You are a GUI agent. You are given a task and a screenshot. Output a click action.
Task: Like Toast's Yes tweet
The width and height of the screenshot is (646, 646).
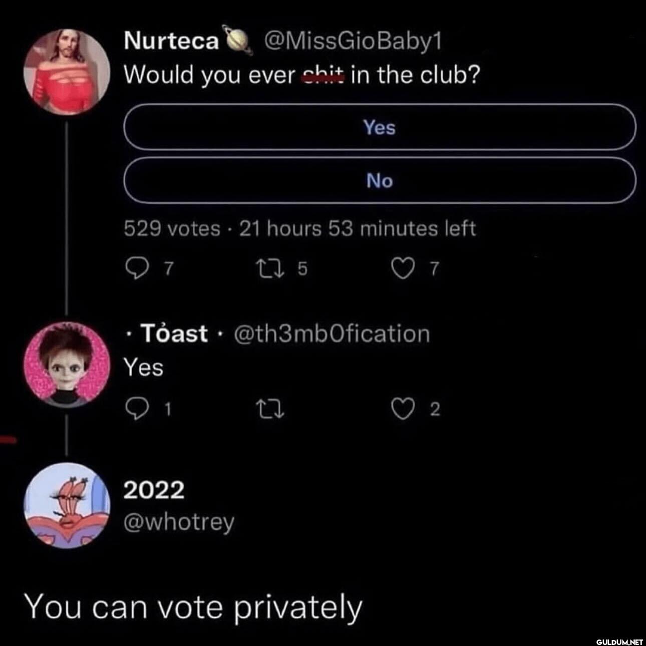pos(401,410)
